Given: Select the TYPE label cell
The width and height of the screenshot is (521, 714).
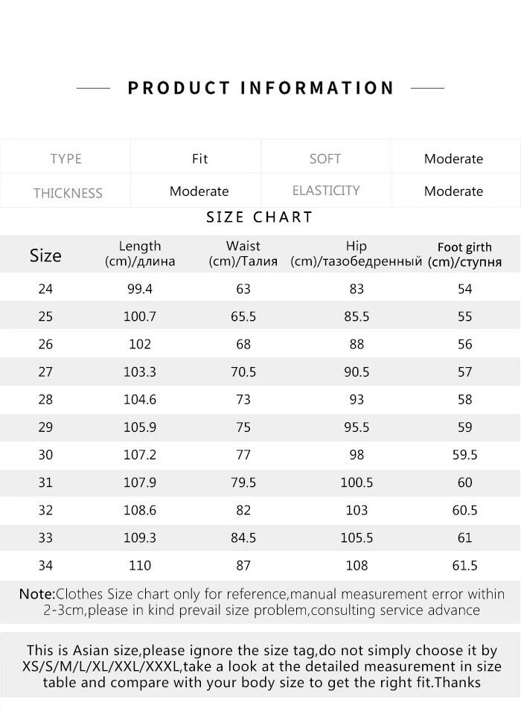Looking at the screenshot, I should pyautogui.click(x=65, y=159).
